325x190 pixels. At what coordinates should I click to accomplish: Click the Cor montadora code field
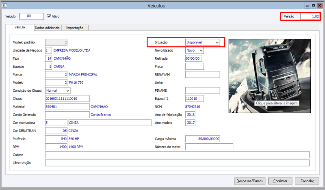tap(56, 123)
